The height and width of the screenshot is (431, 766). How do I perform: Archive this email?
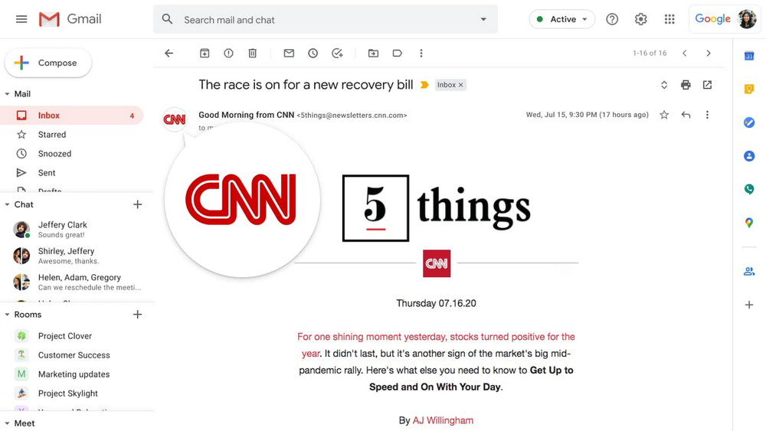[205, 53]
